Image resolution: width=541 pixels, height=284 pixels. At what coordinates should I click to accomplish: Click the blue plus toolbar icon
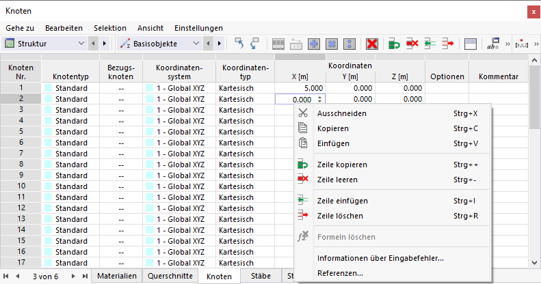pyautogui.click(x=314, y=44)
